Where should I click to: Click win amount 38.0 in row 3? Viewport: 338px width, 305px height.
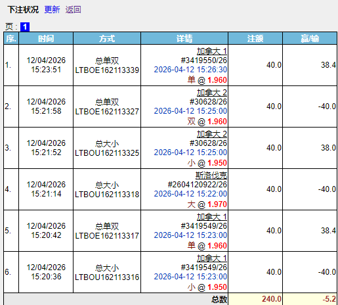328,148
